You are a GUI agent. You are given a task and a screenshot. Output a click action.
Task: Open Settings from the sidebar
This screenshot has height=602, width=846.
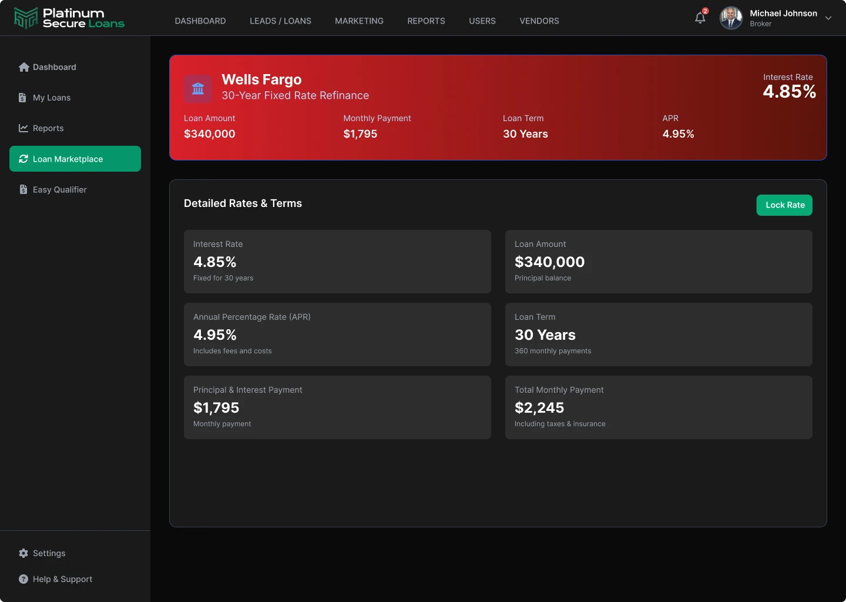pyautogui.click(x=75, y=553)
